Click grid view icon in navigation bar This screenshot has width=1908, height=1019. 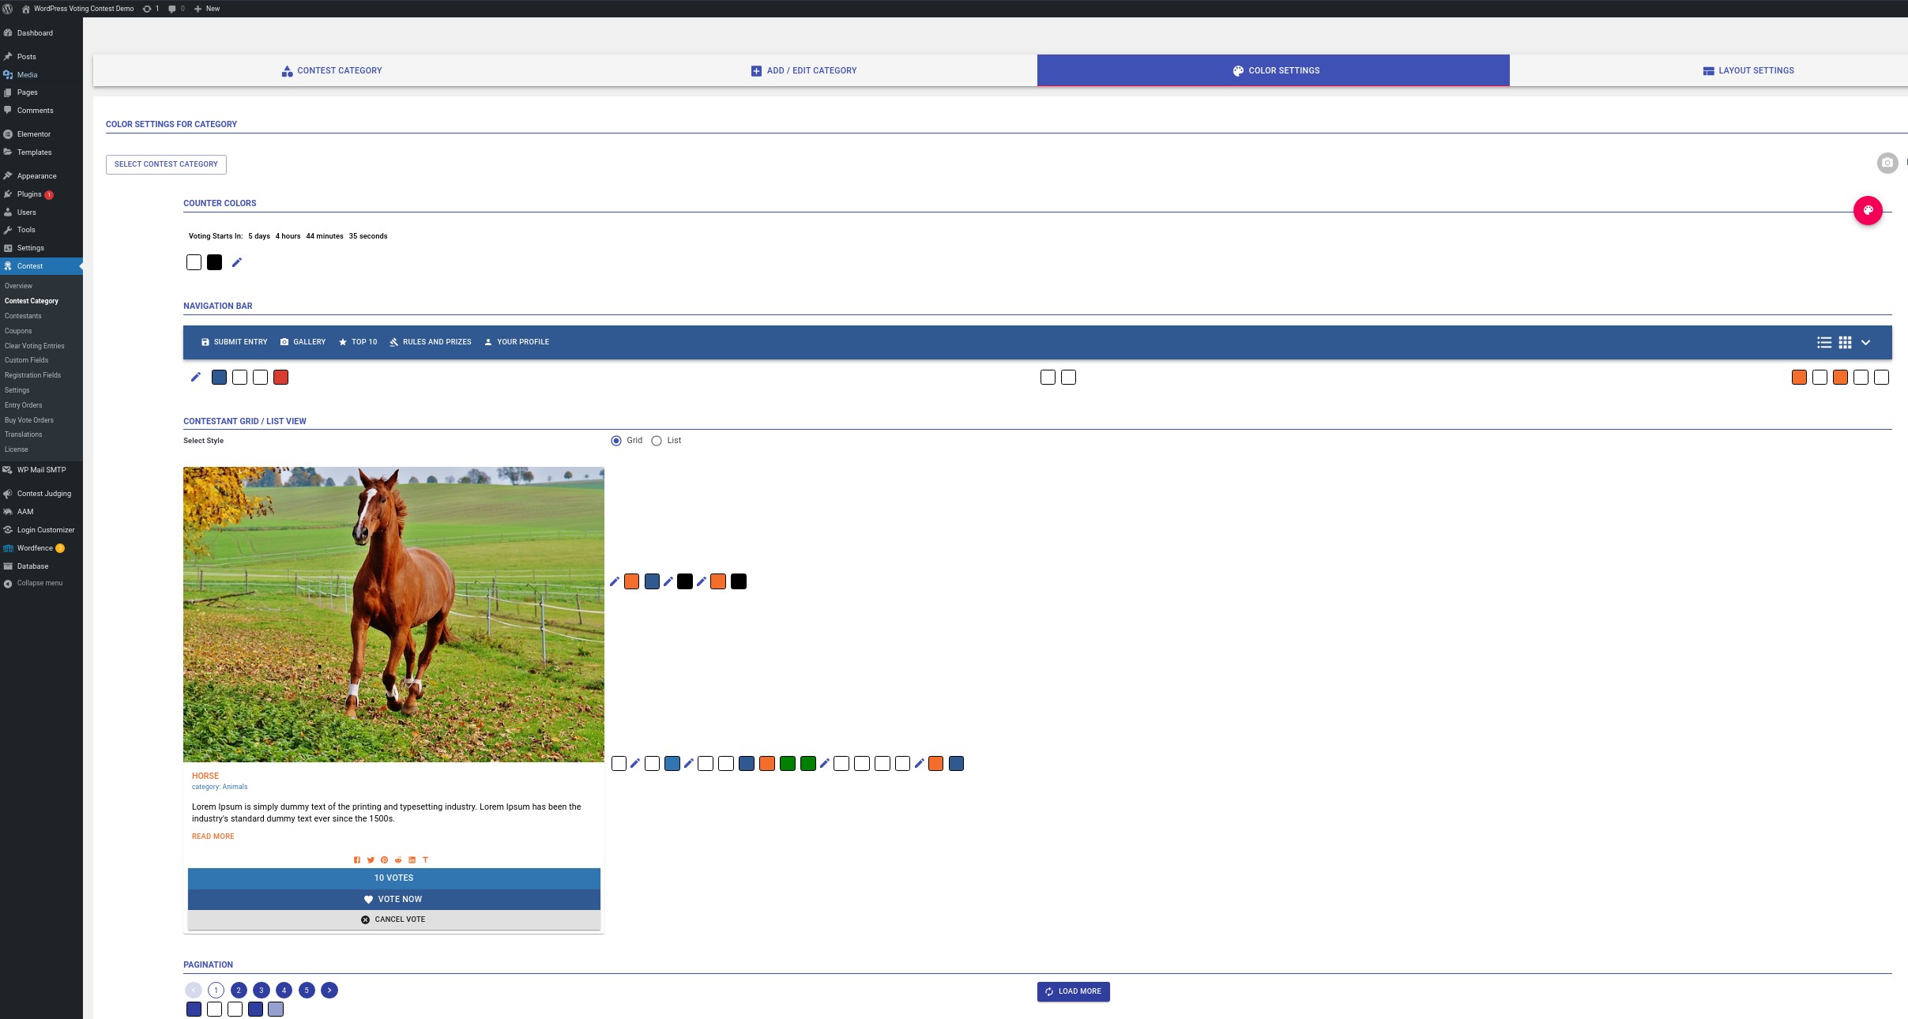point(1845,342)
